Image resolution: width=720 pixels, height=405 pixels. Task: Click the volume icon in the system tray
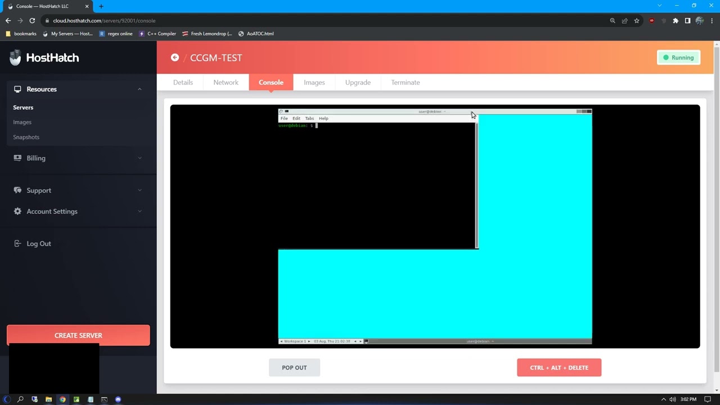[673, 399]
